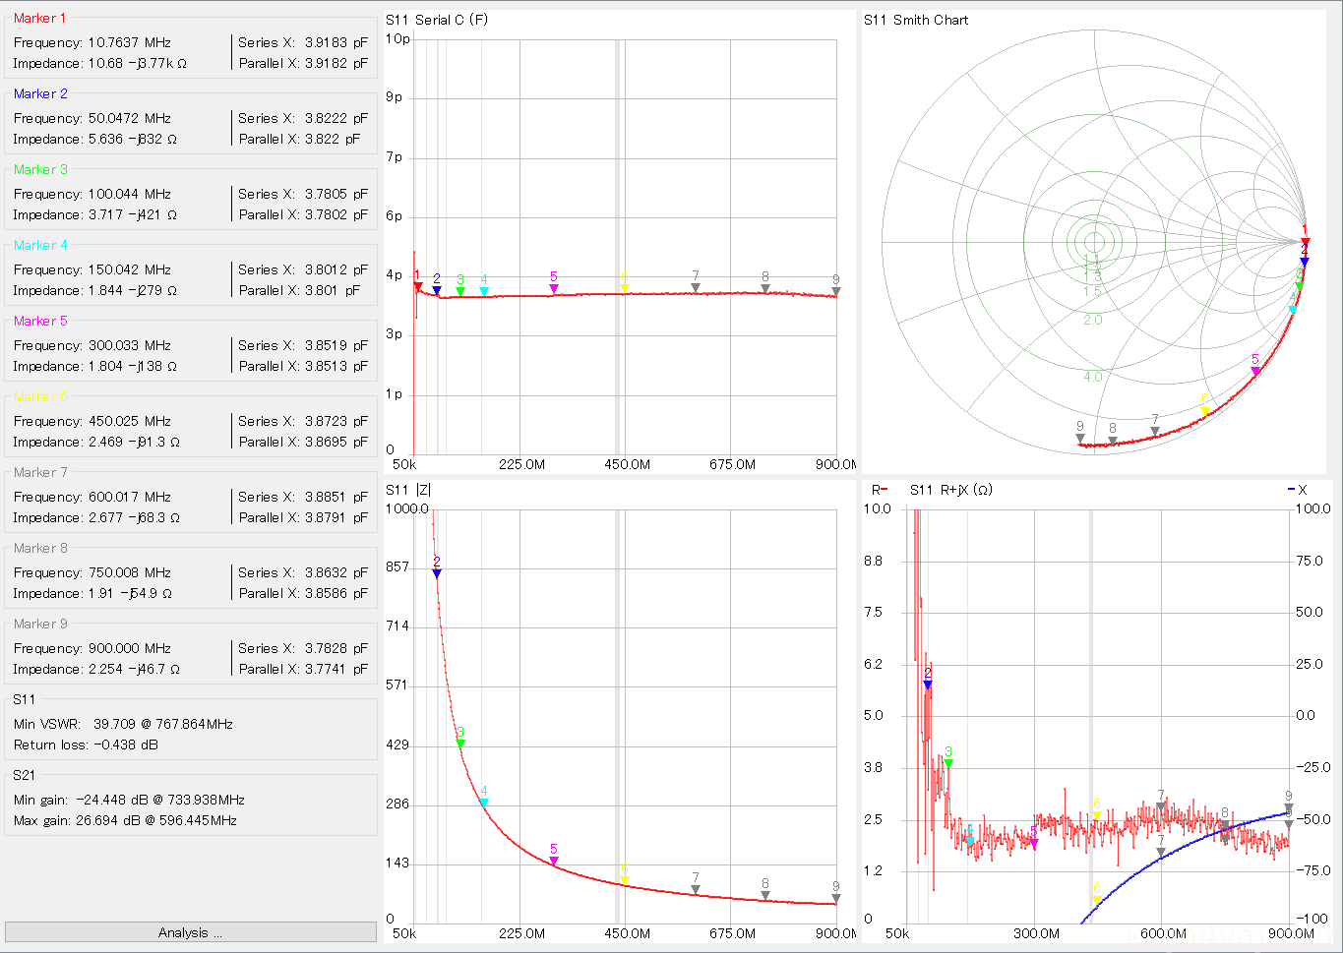Click the Parallel X value 3.7741 pF

(336, 669)
